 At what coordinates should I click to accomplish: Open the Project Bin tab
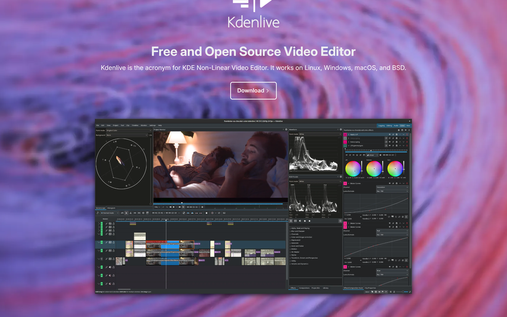point(315,288)
